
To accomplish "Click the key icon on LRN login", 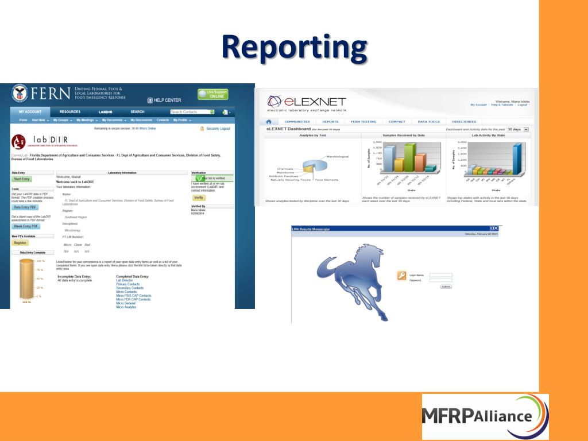I will click(x=401, y=276).
